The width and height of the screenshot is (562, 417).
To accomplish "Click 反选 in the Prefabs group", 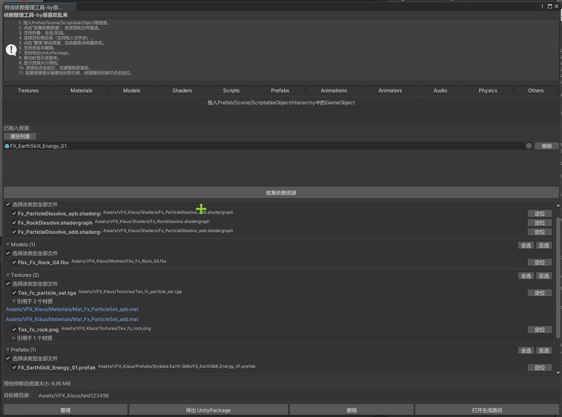I will (x=544, y=350).
